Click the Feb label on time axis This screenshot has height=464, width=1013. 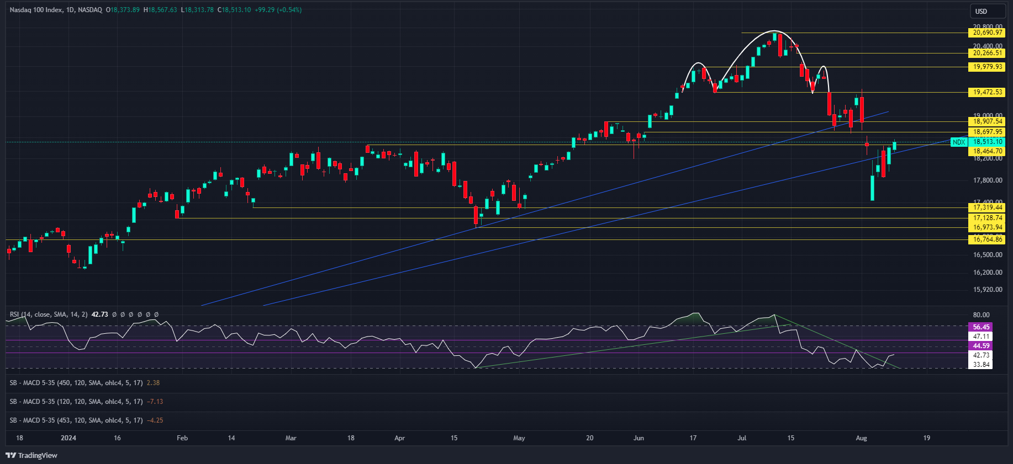click(x=182, y=438)
